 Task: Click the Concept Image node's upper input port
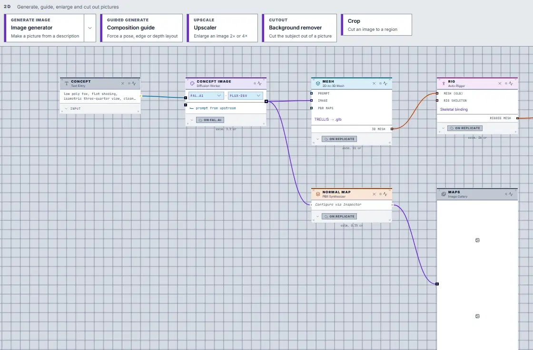tap(186, 98)
